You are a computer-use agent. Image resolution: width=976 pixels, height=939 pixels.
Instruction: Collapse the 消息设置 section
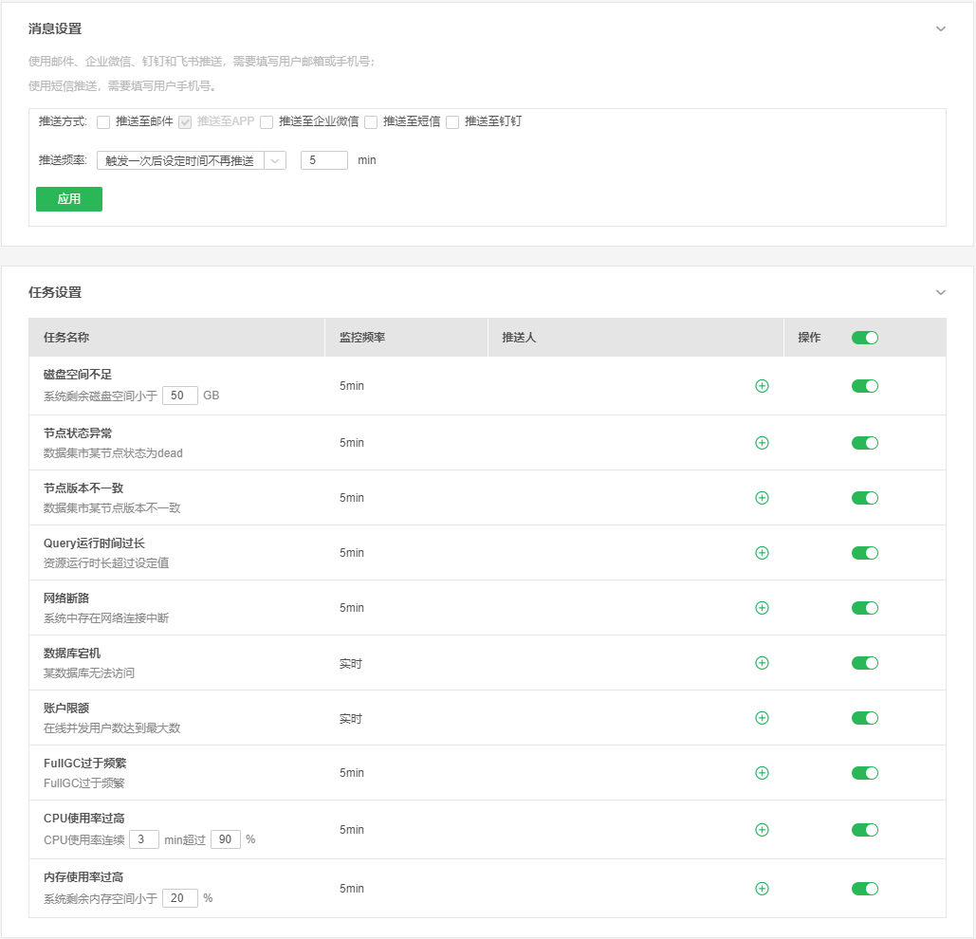[x=941, y=29]
